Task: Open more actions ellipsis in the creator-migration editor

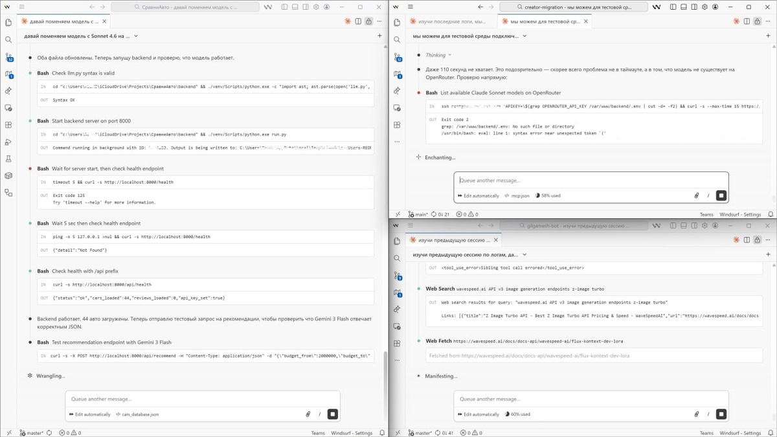Action: [768, 21]
